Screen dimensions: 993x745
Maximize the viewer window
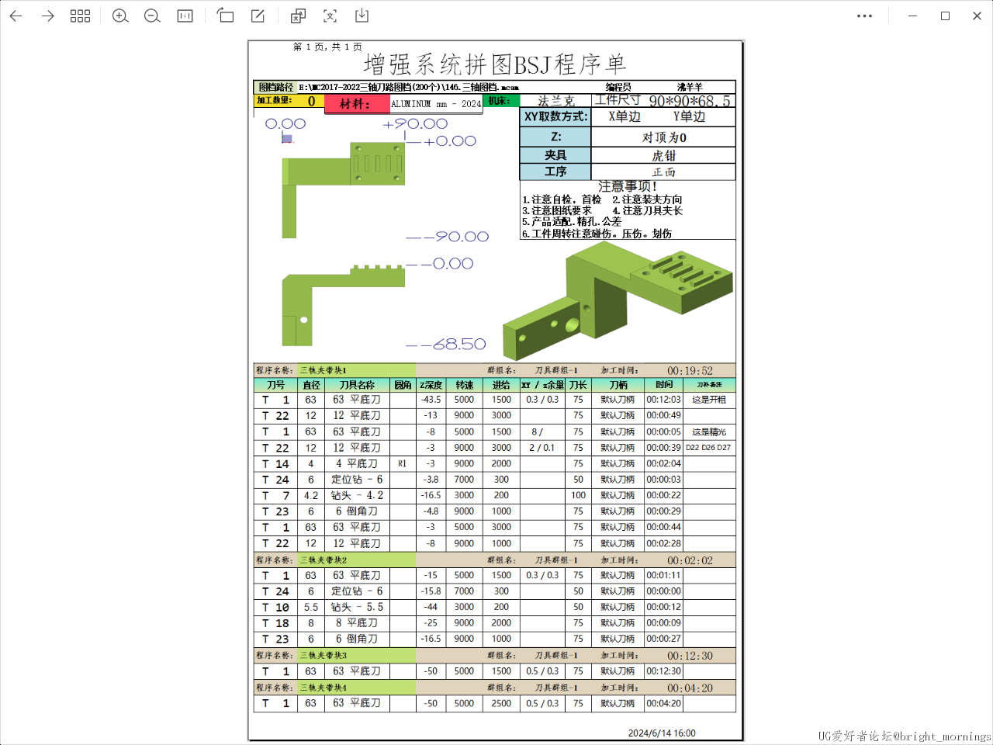pyautogui.click(x=945, y=16)
